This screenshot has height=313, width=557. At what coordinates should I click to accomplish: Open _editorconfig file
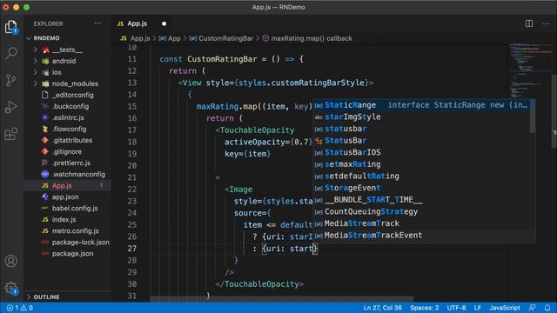click(x=68, y=95)
